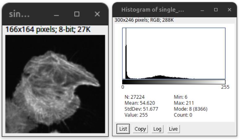Click the 'StdDev: 51.677' statistic

pos(141,109)
